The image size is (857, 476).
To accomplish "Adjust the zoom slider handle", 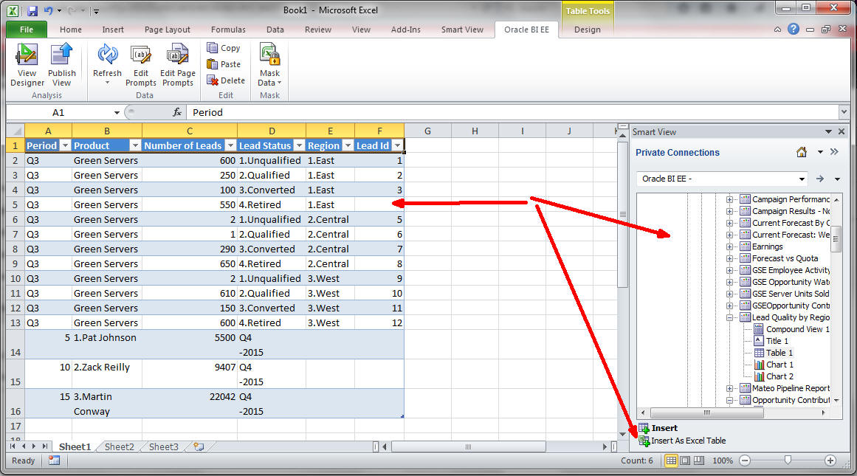I will [x=788, y=461].
